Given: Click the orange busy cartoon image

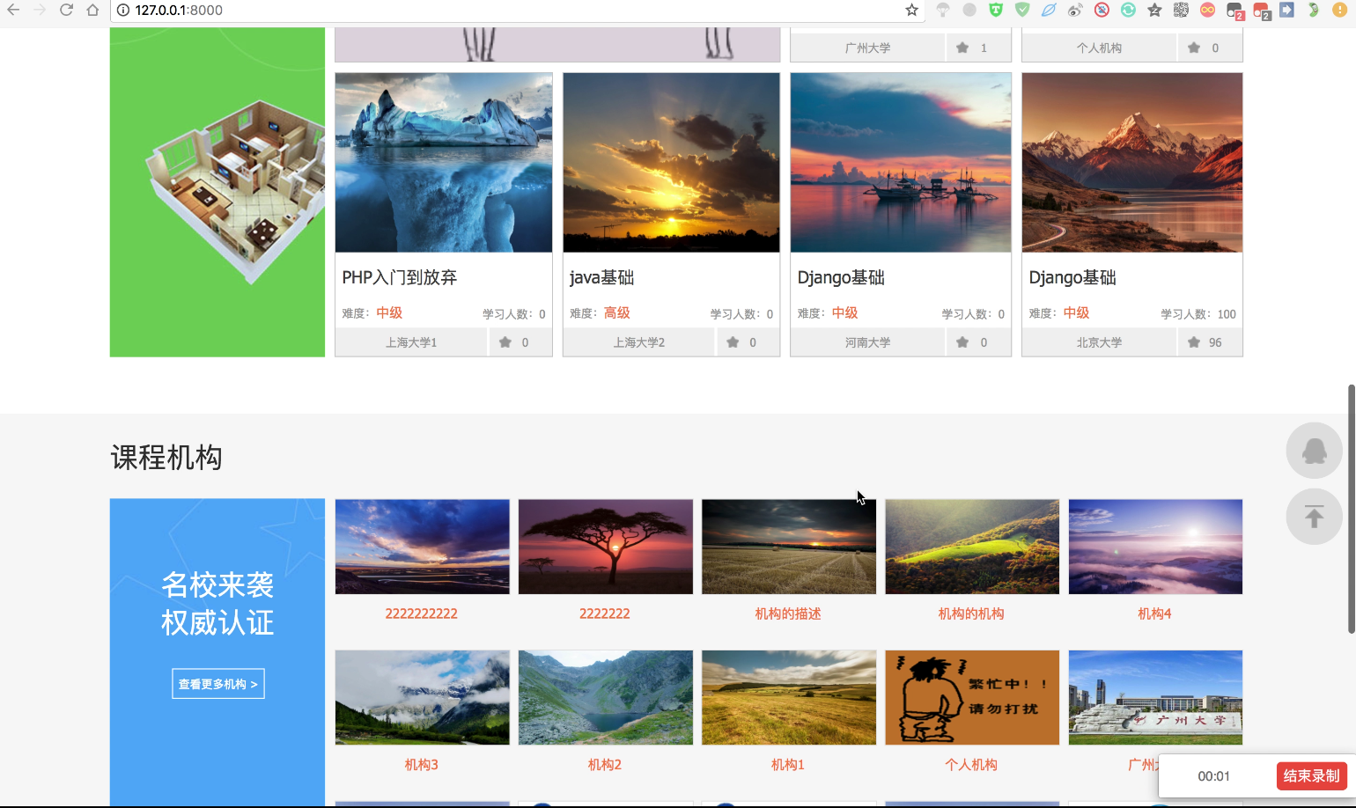Looking at the screenshot, I should tap(972, 697).
